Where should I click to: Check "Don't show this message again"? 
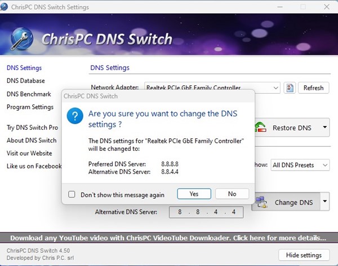point(72,194)
